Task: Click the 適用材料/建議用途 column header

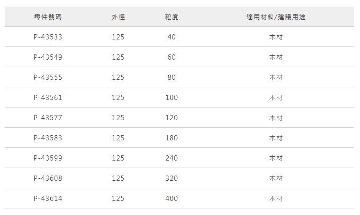Action: click(x=276, y=17)
